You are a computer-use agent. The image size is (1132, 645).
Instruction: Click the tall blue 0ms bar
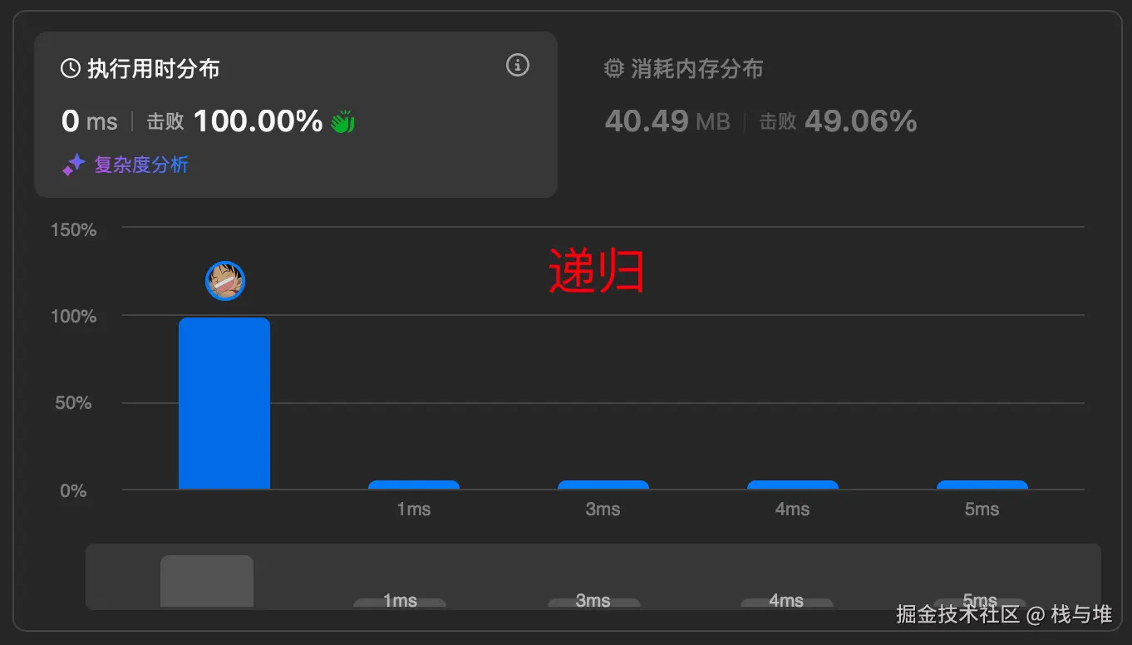tap(224, 403)
